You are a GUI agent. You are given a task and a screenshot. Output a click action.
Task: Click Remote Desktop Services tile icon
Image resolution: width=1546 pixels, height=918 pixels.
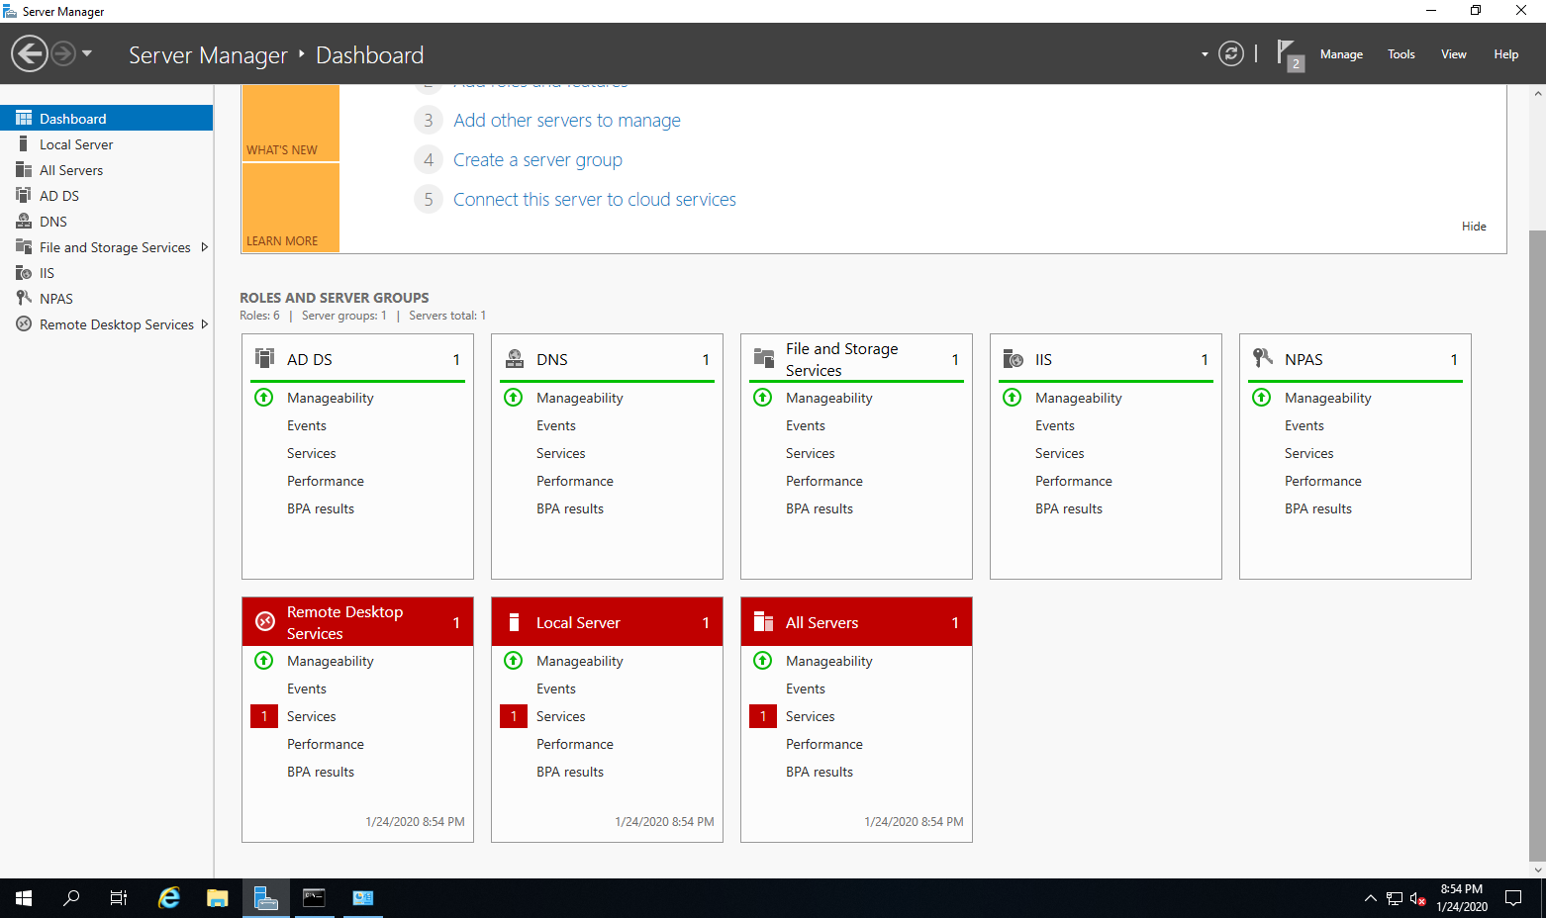click(x=265, y=621)
